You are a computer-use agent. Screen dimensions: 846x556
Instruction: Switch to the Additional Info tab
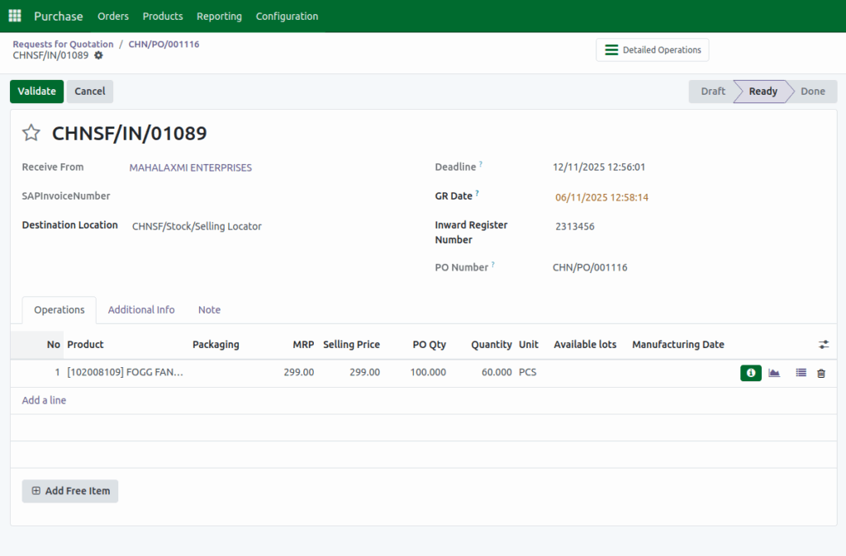coord(141,309)
